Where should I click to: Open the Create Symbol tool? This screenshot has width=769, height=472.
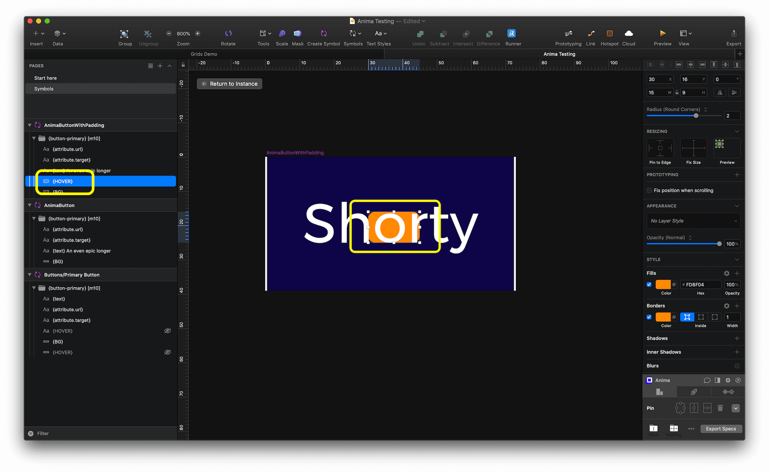pyautogui.click(x=323, y=34)
